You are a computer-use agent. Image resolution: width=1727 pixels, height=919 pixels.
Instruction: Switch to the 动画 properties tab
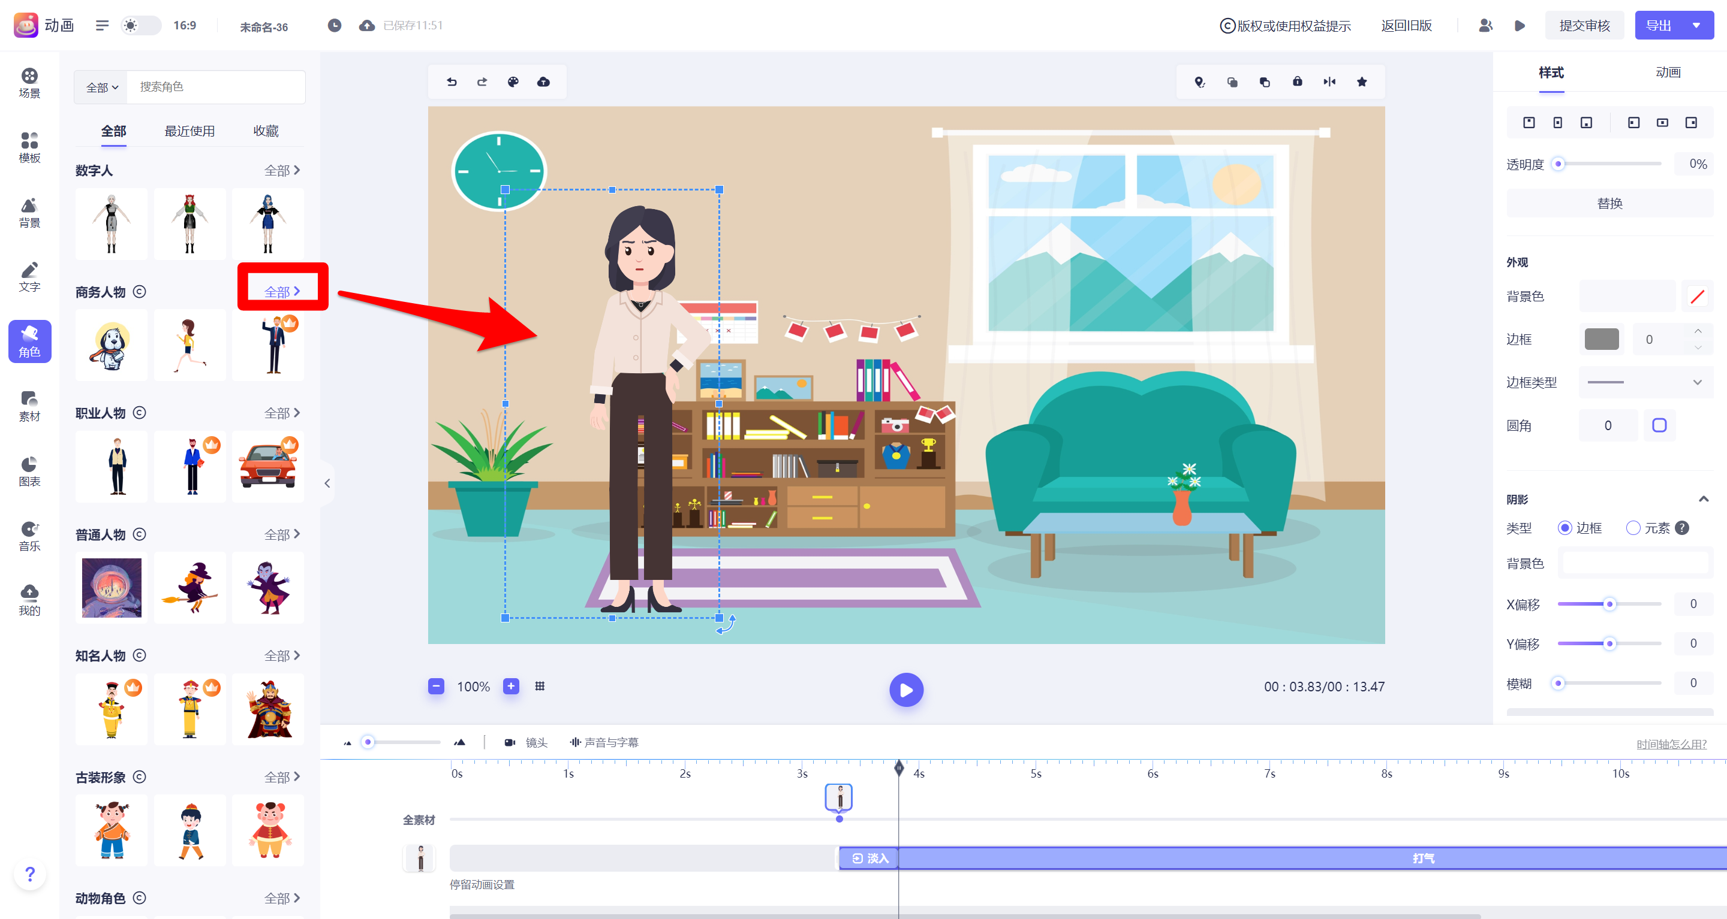click(1668, 72)
